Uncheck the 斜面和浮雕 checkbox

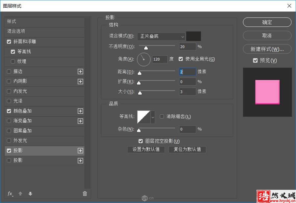(9, 42)
